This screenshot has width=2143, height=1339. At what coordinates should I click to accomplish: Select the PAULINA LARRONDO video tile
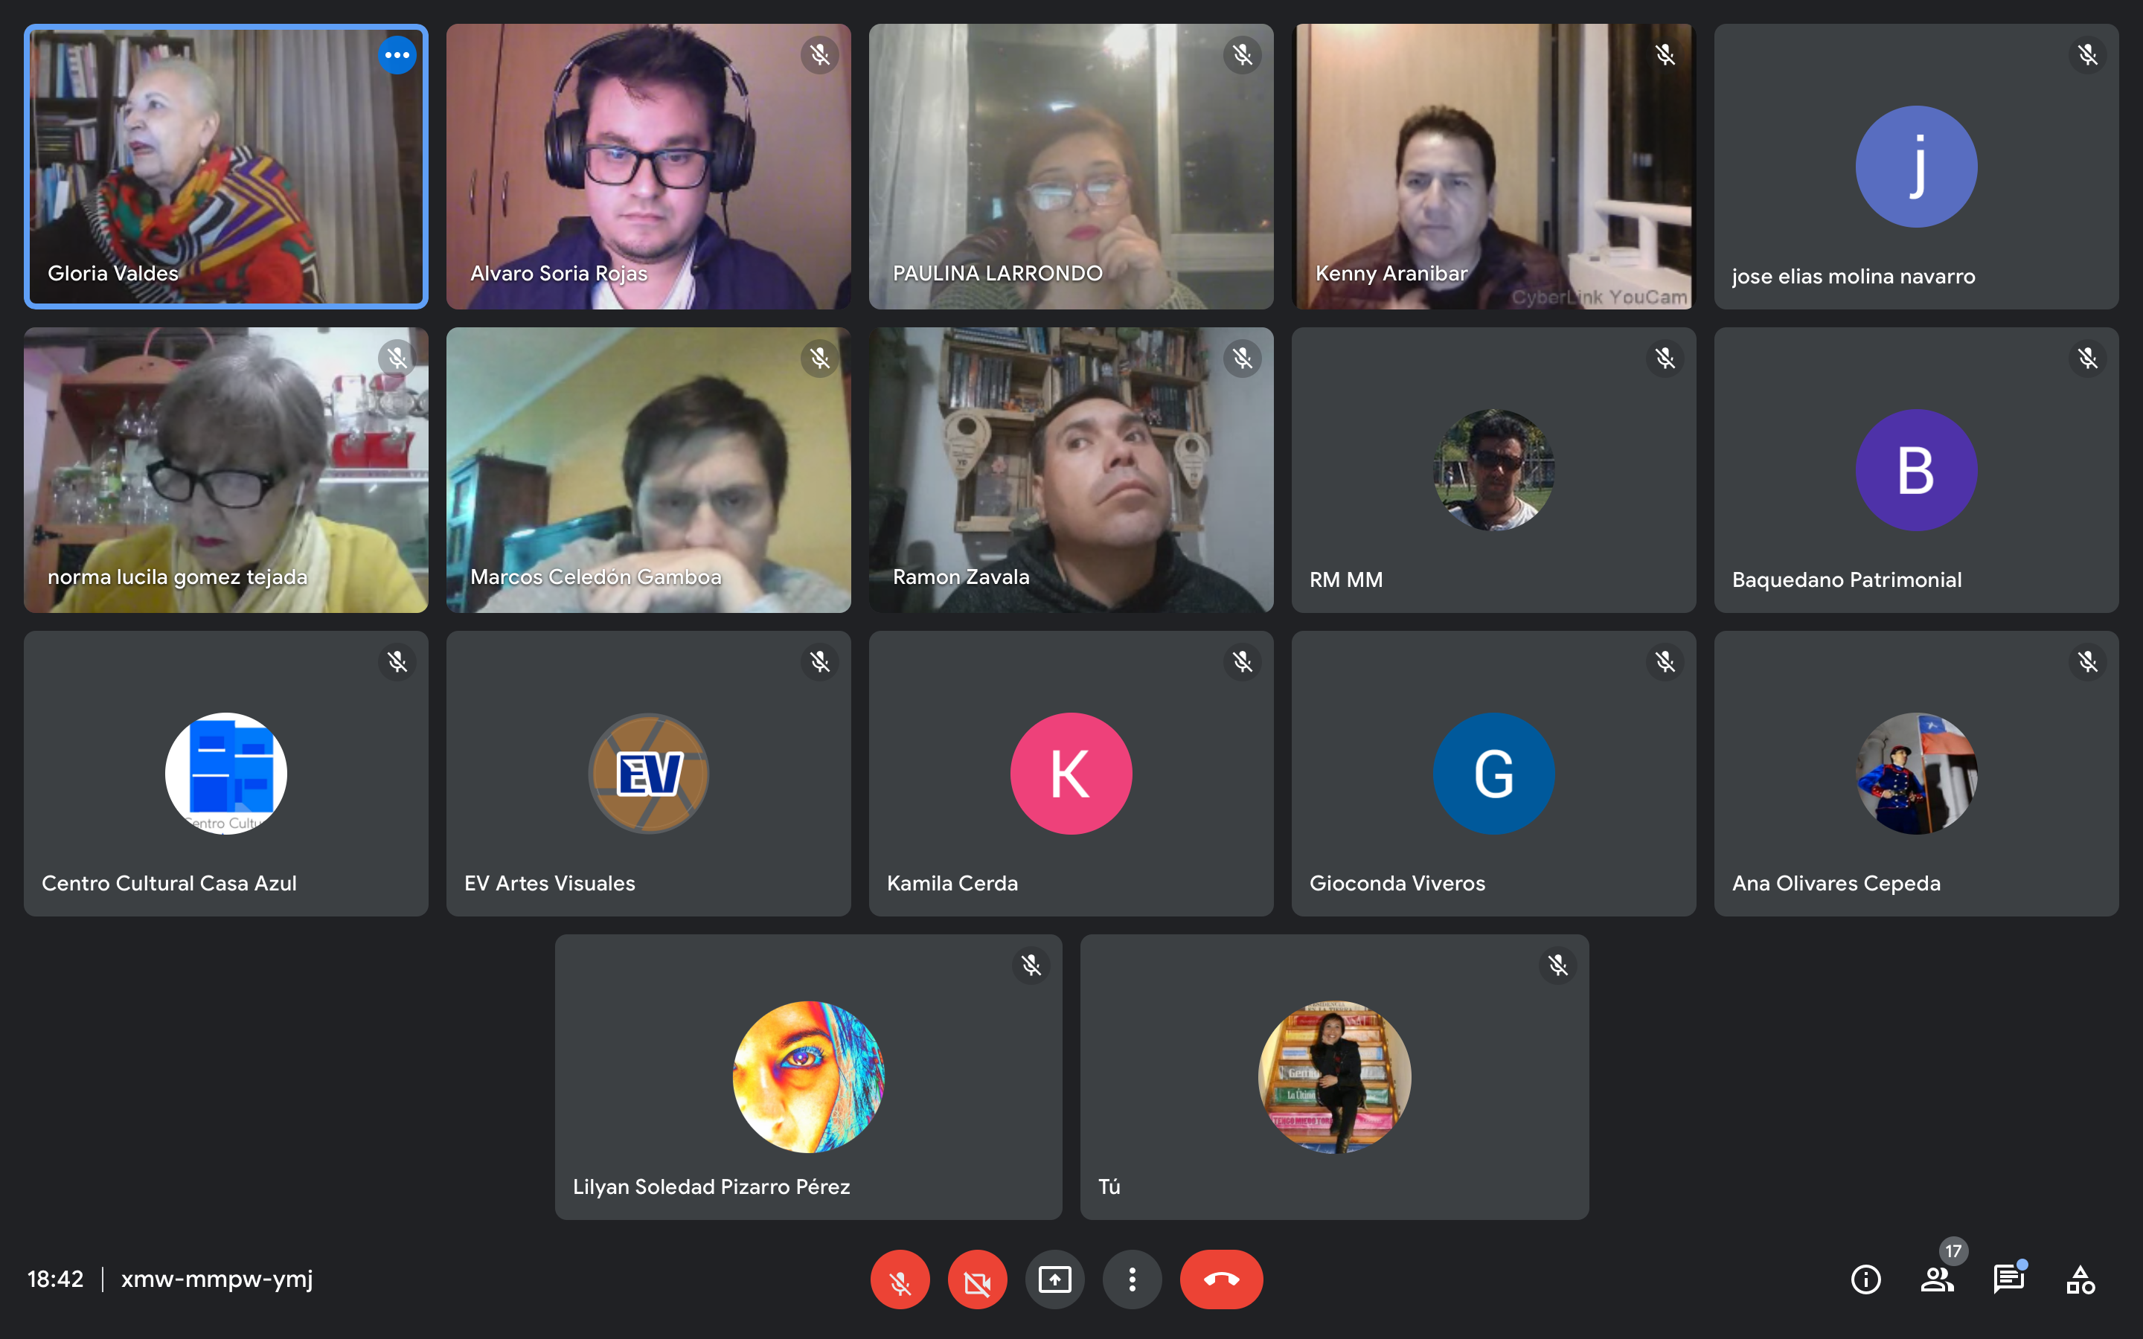coord(1071,167)
